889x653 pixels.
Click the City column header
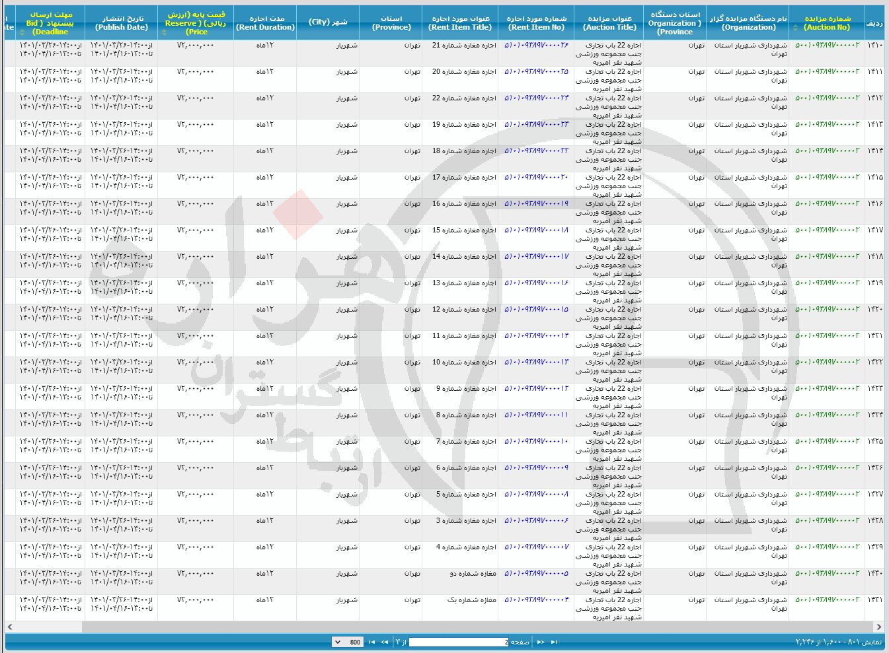328,23
